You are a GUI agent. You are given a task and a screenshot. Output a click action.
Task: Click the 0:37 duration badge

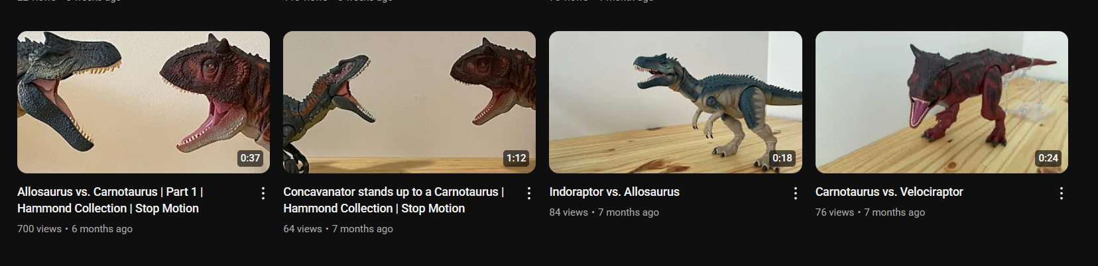point(250,158)
